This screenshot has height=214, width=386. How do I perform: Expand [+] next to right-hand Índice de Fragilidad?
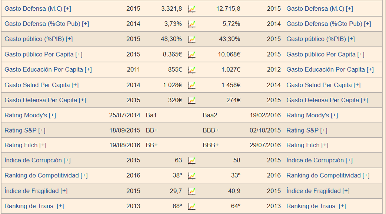346,191
